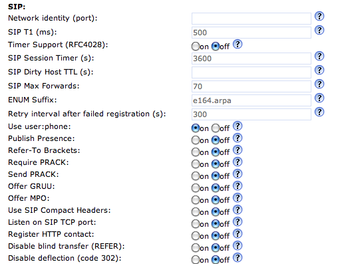This screenshot has width=352, height=264.
Task: Select off for Send PRACK
Action: [216, 176]
